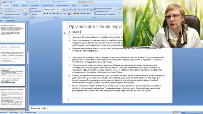Open the change case (Aa) dropdown
203x114 pixels.
click(x=65, y=14)
